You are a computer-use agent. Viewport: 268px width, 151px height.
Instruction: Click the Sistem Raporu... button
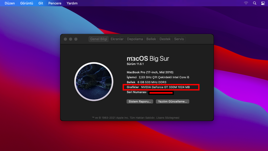pos(140,101)
